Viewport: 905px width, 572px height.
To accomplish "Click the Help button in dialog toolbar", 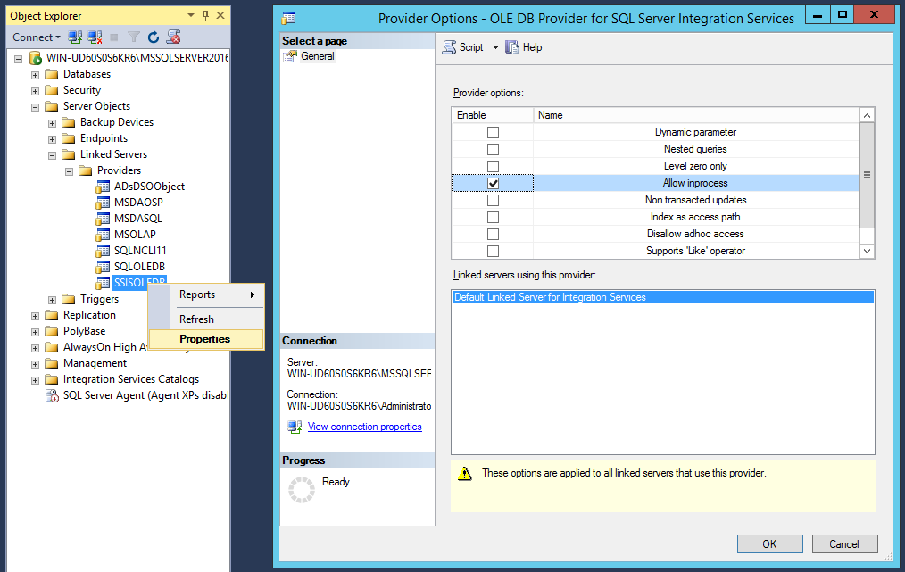I will tap(524, 47).
